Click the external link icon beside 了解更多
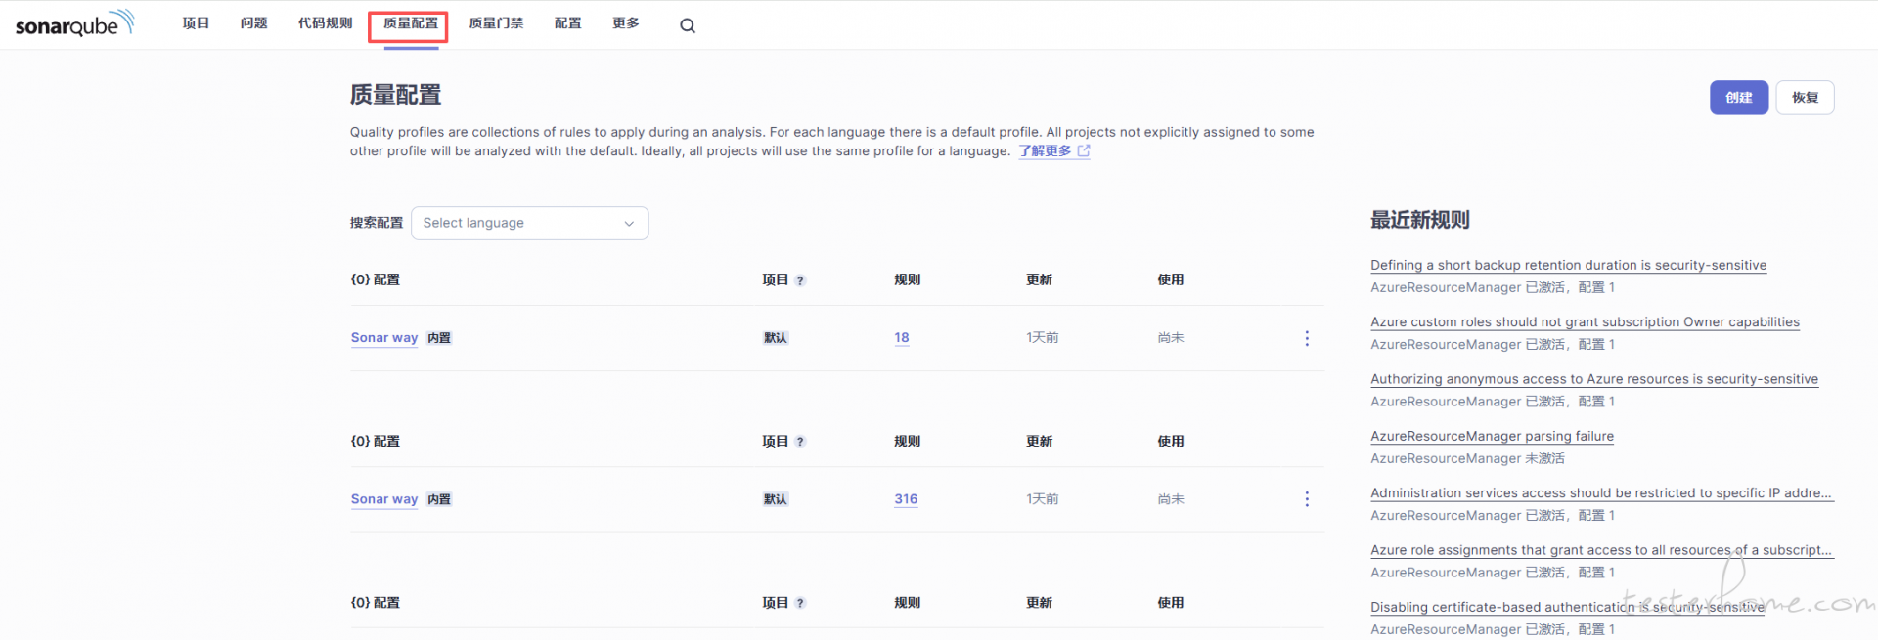This screenshot has height=640, width=1878. (x=1084, y=151)
